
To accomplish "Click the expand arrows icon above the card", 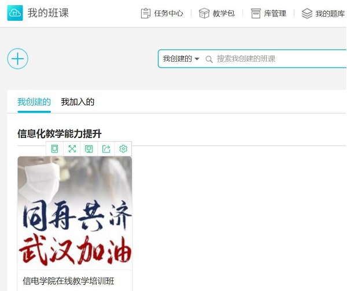I will tap(72, 149).
